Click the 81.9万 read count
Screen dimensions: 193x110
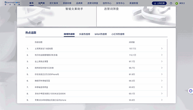coord(132,74)
